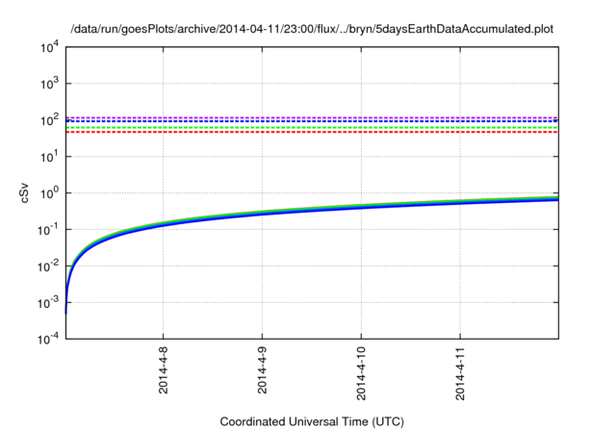Click the 10^1 y-axis tick label
Screen dimensions: 616x431
[x=49, y=157]
